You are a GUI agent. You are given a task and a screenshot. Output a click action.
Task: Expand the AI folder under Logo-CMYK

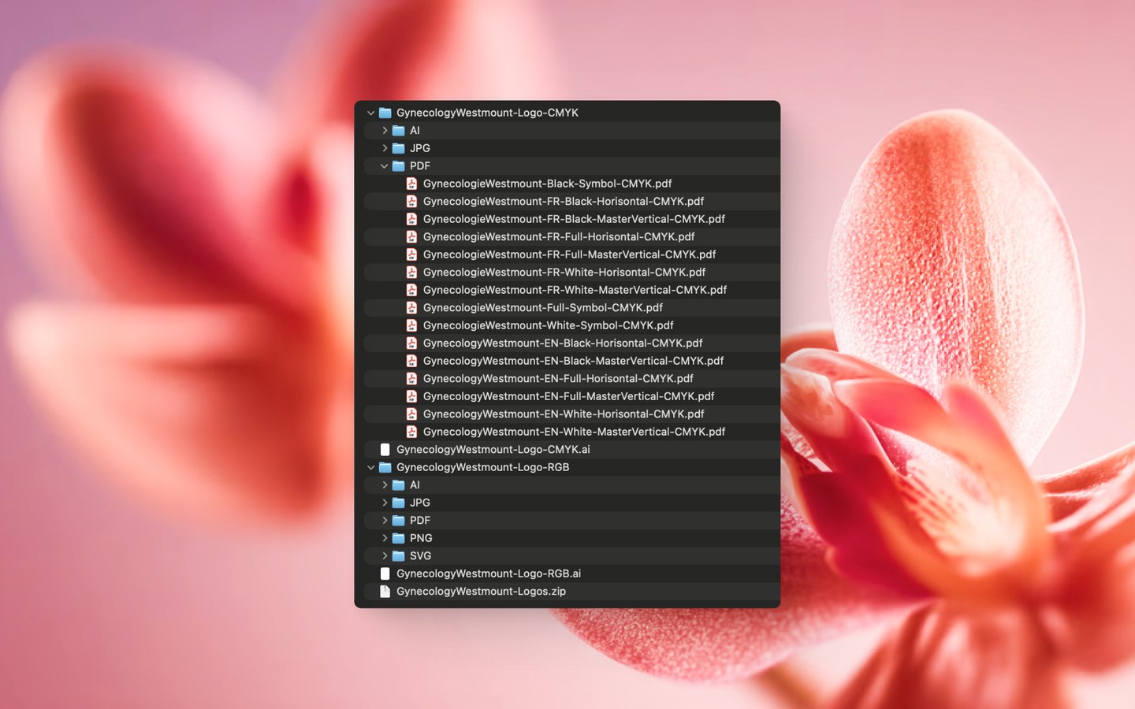click(385, 131)
